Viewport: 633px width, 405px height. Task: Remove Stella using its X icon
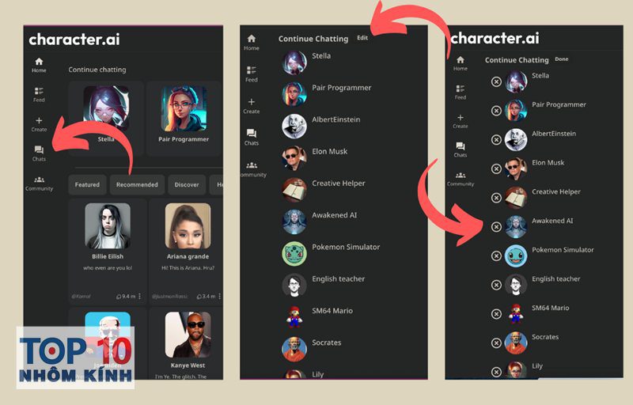point(496,81)
